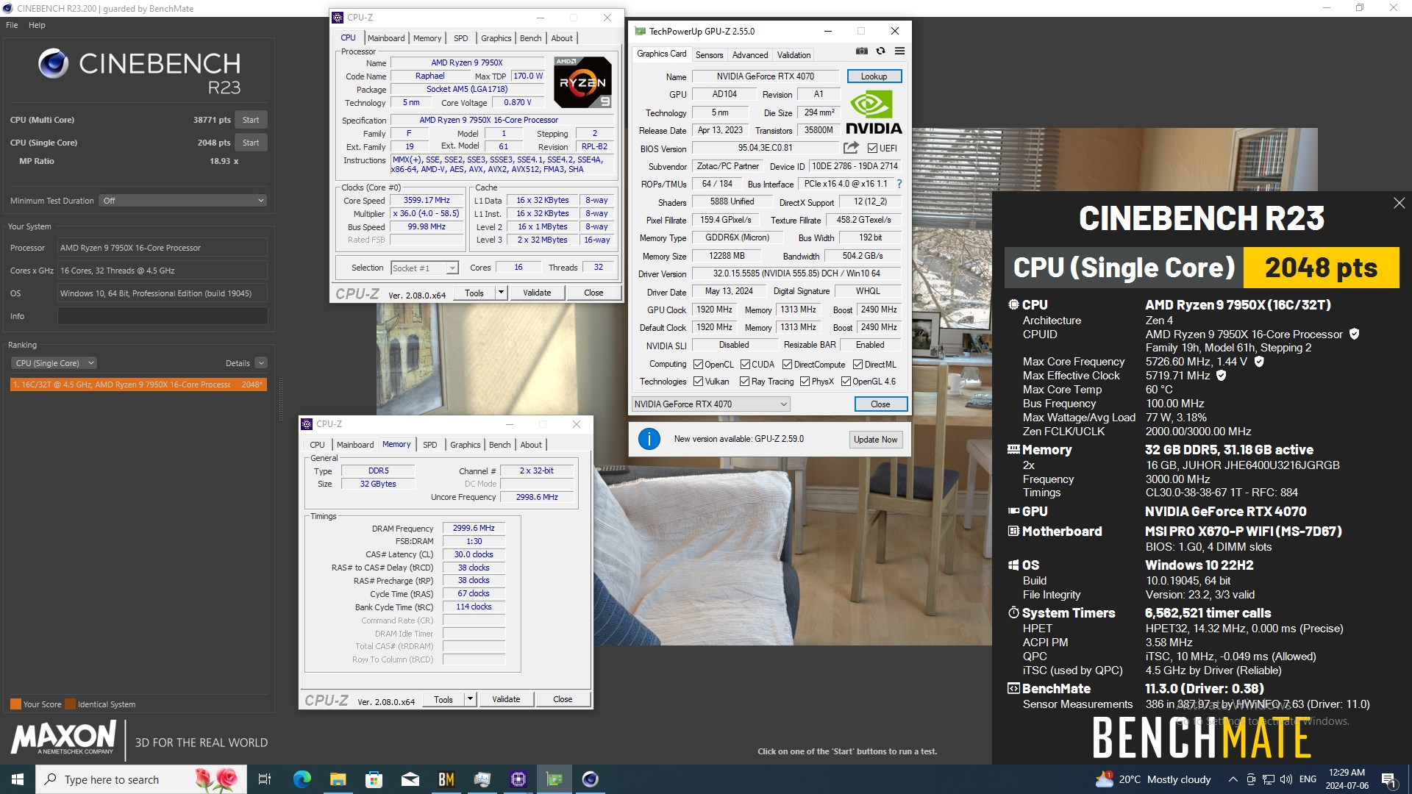Open Tools dropdown arrow in CPU-Z Memory window
Image resolution: width=1412 pixels, height=794 pixels.
tap(470, 699)
